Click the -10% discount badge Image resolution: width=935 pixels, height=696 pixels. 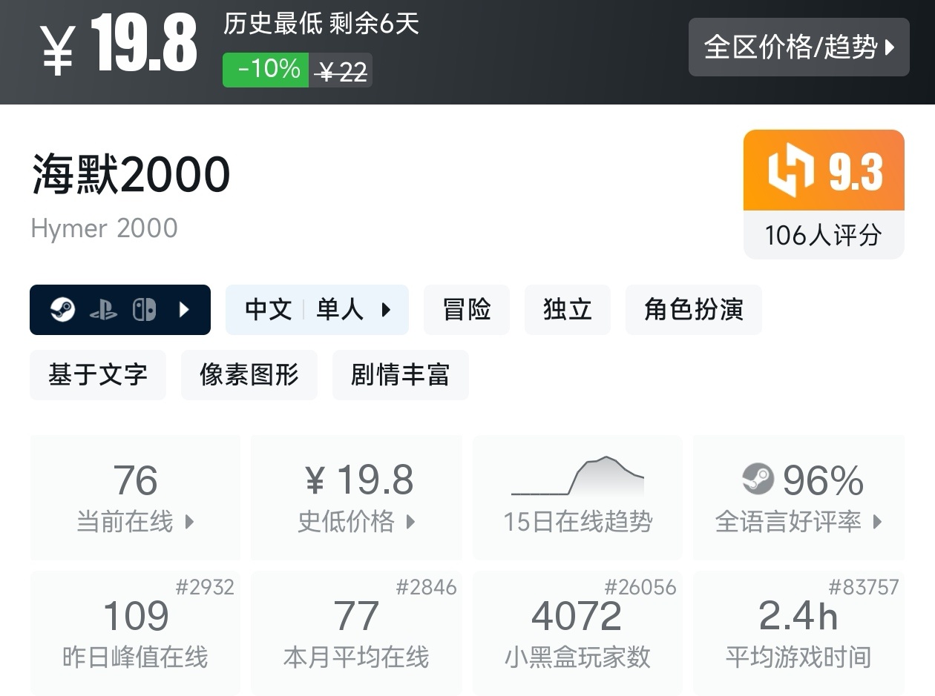[x=266, y=70]
